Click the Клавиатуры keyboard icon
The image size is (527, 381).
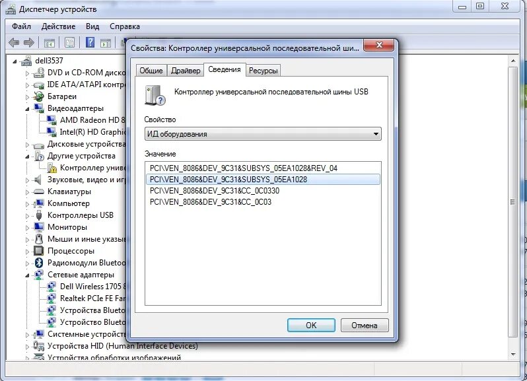pyautogui.click(x=39, y=191)
